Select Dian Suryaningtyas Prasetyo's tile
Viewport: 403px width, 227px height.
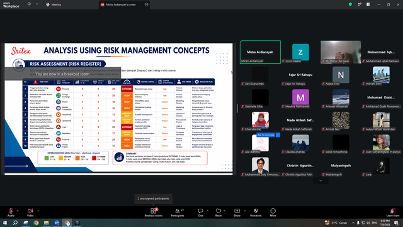[x=381, y=143]
